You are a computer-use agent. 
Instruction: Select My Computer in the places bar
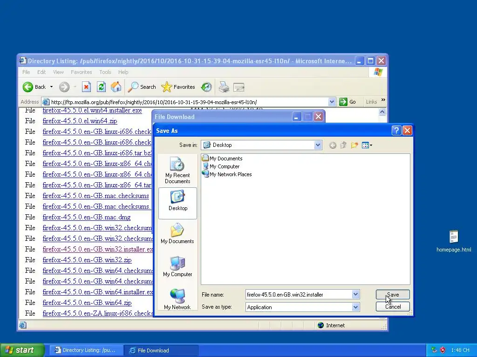tap(177, 266)
